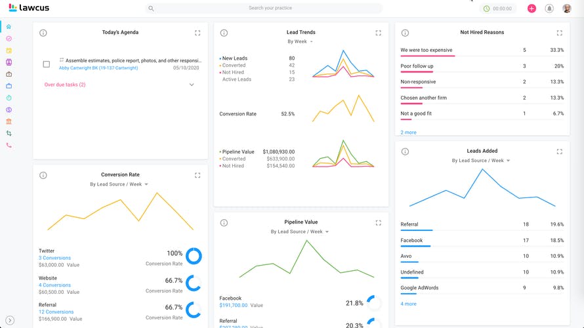This screenshot has width=584, height=328.
Task: Open the brown briefcase Leads sidebar icon
Action: pyautogui.click(x=9, y=74)
